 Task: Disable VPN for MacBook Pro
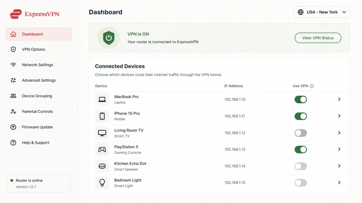(301, 99)
